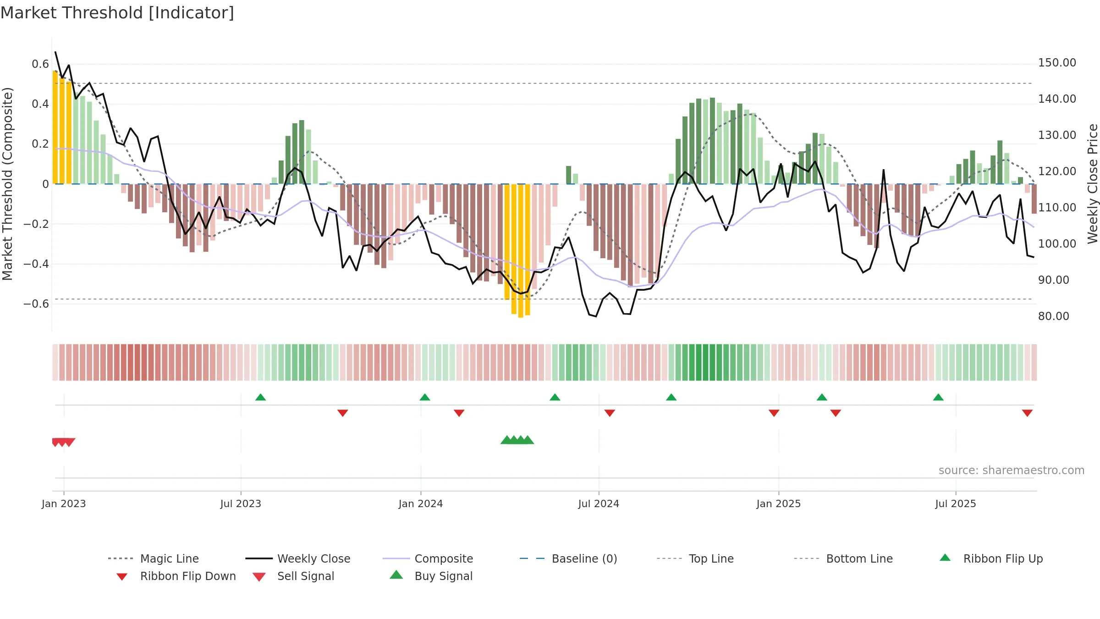Image resolution: width=1100 pixels, height=619 pixels.
Task: Click the Jan 2023 axis label
Action: tap(64, 503)
